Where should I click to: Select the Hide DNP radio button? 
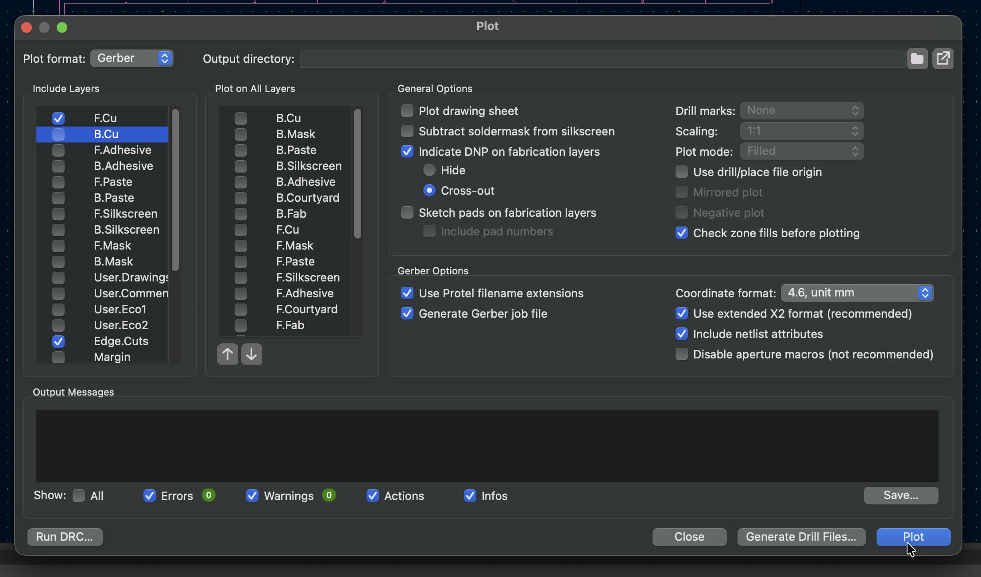pos(429,170)
